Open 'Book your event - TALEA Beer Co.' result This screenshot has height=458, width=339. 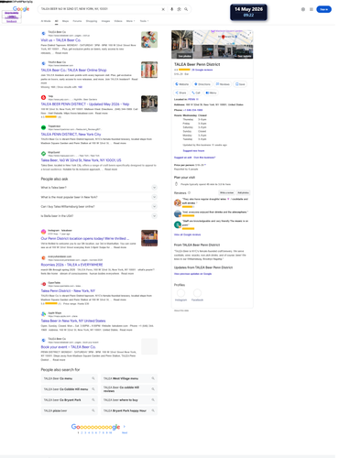coord(68,347)
